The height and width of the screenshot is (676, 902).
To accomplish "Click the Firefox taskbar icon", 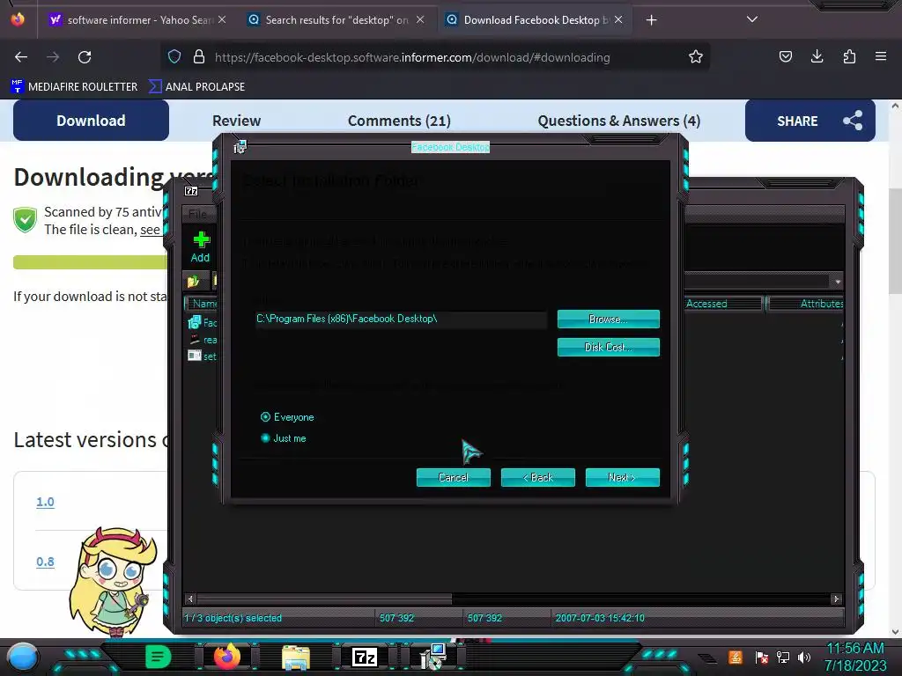I will coord(226,657).
